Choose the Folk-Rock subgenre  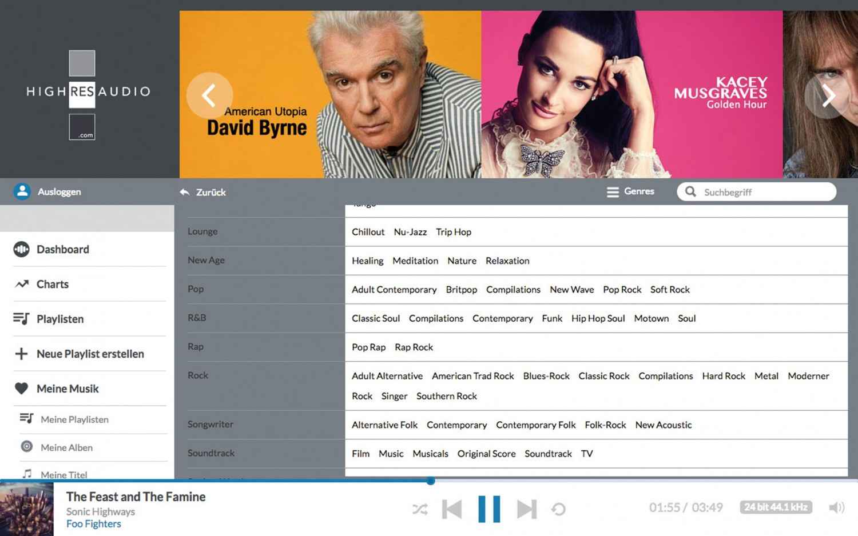[605, 425]
